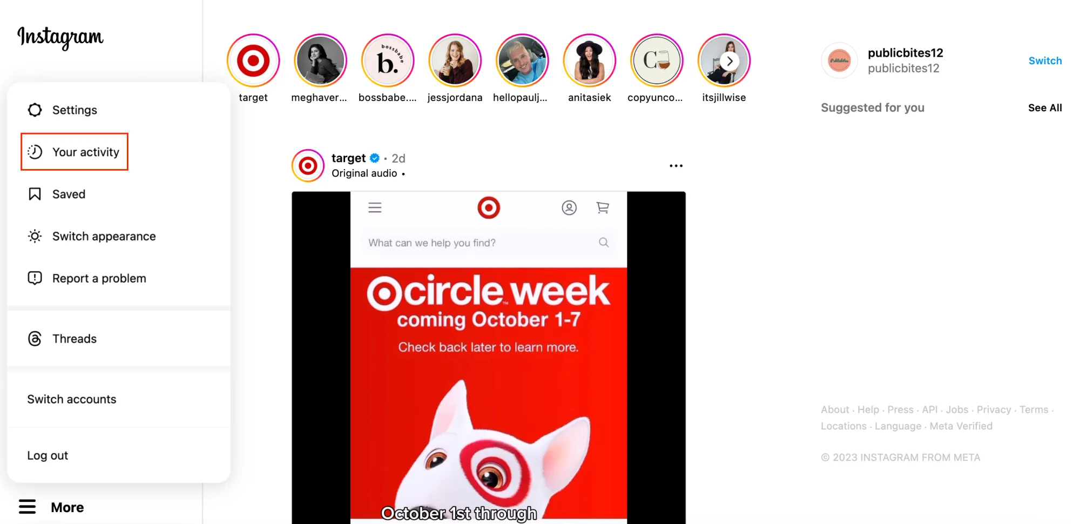Click the Saved bookmark icon
Viewport: 1080px width, 524px height.
(35, 194)
